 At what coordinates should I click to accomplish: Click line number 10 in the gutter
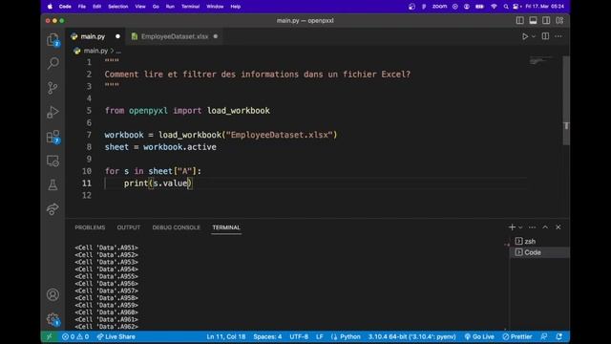(87, 171)
